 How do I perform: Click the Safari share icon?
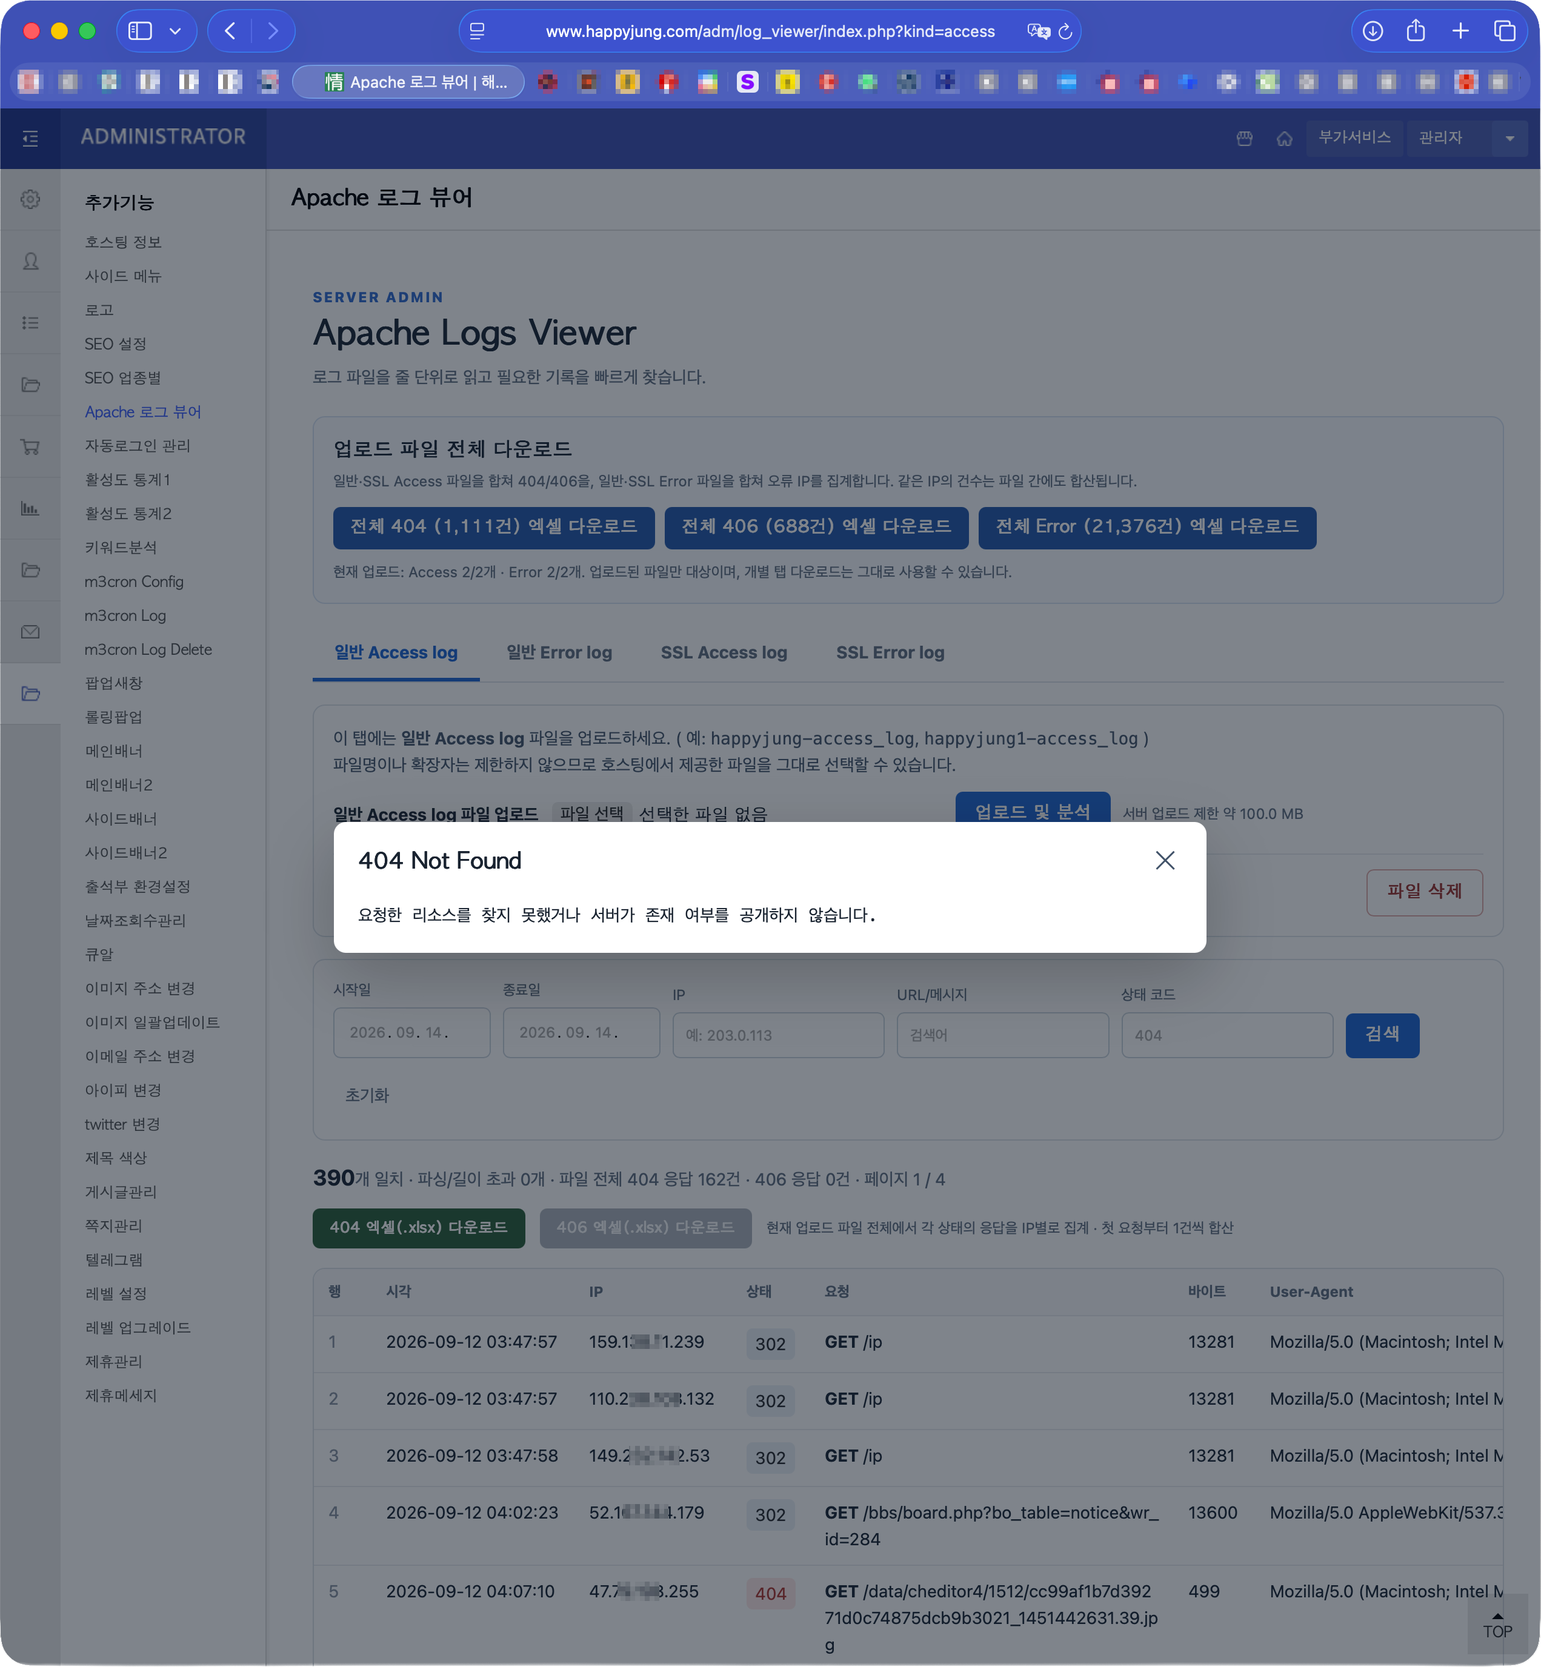pyautogui.click(x=1416, y=31)
